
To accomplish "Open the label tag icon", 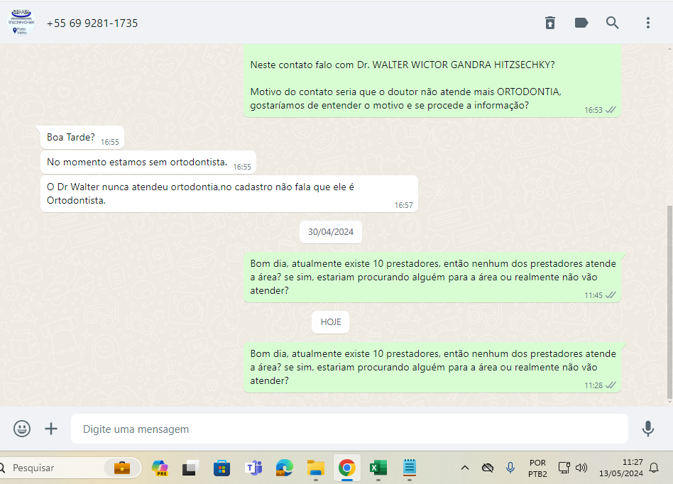I will [581, 23].
